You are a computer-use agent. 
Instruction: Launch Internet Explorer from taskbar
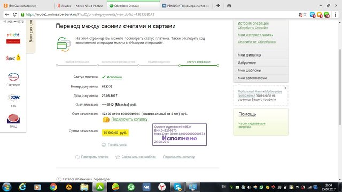[22, 187]
